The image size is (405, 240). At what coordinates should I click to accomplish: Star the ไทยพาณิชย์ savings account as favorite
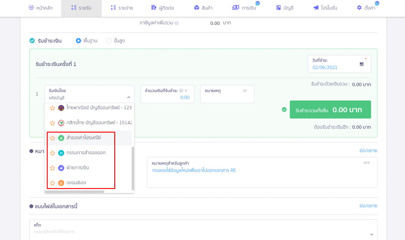click(52, 108)
